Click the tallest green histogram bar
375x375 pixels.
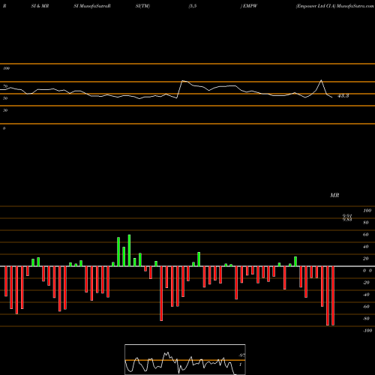coord(129,250)
